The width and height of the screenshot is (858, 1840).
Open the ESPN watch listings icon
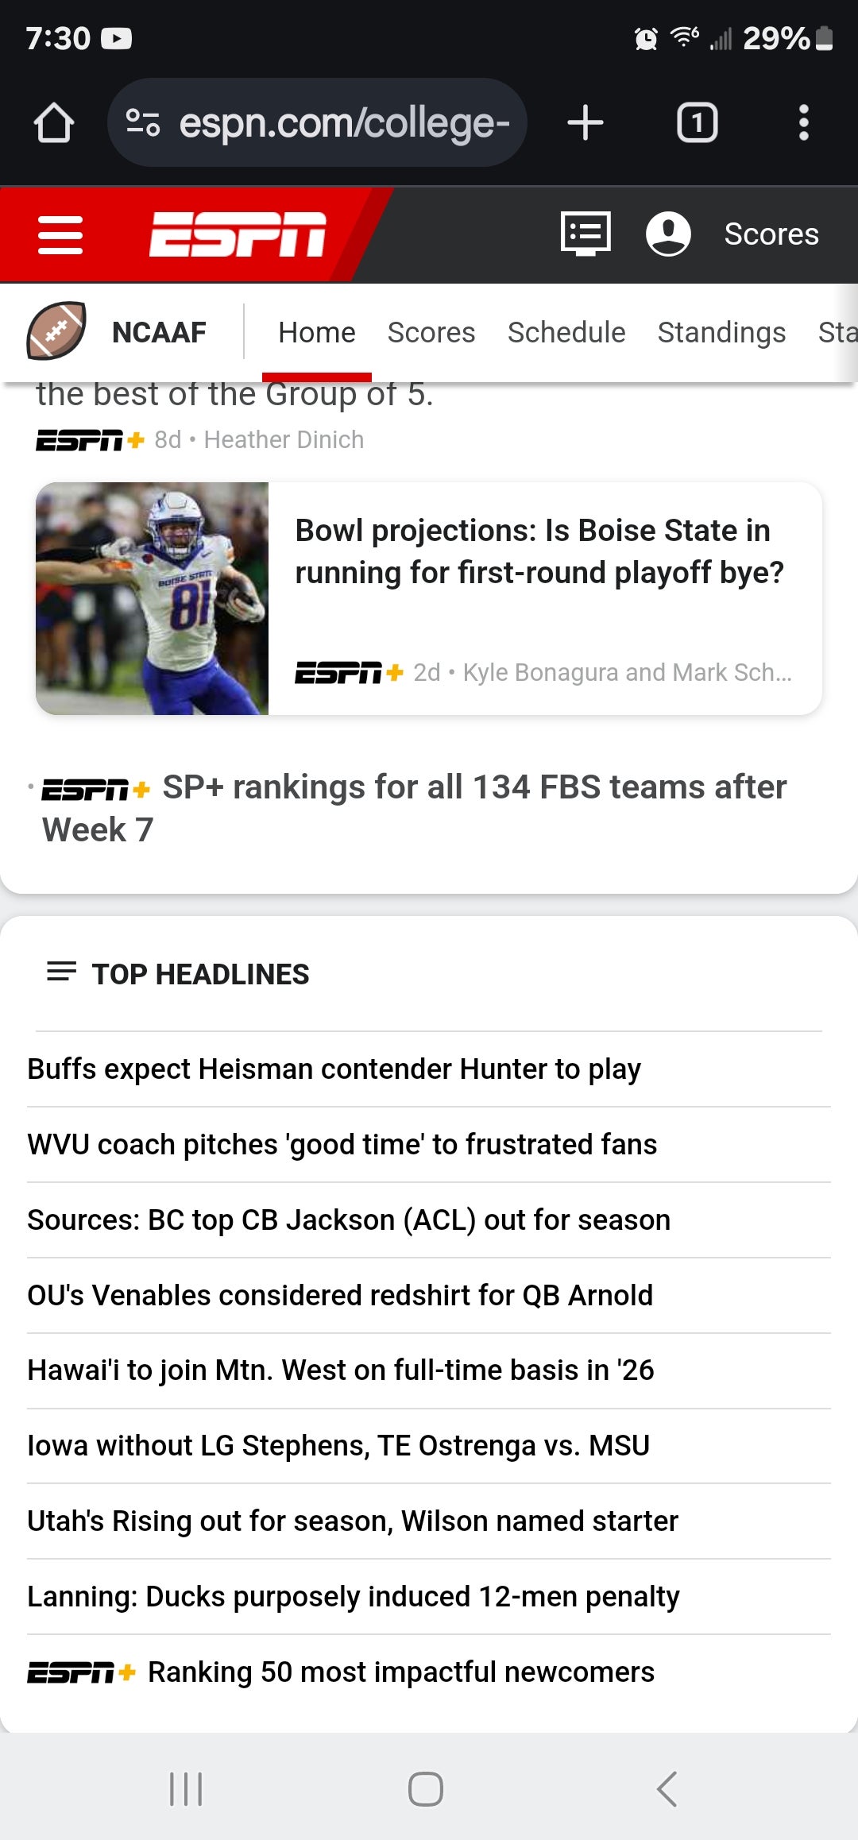(586, 234)
